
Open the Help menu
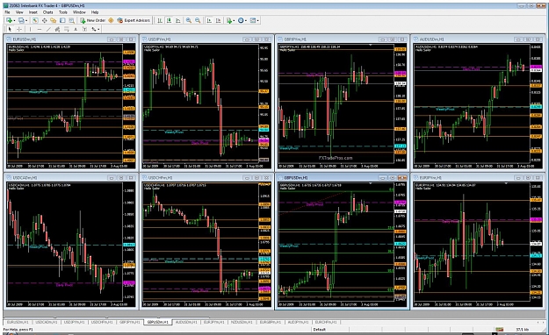click(x=95, y=12)
